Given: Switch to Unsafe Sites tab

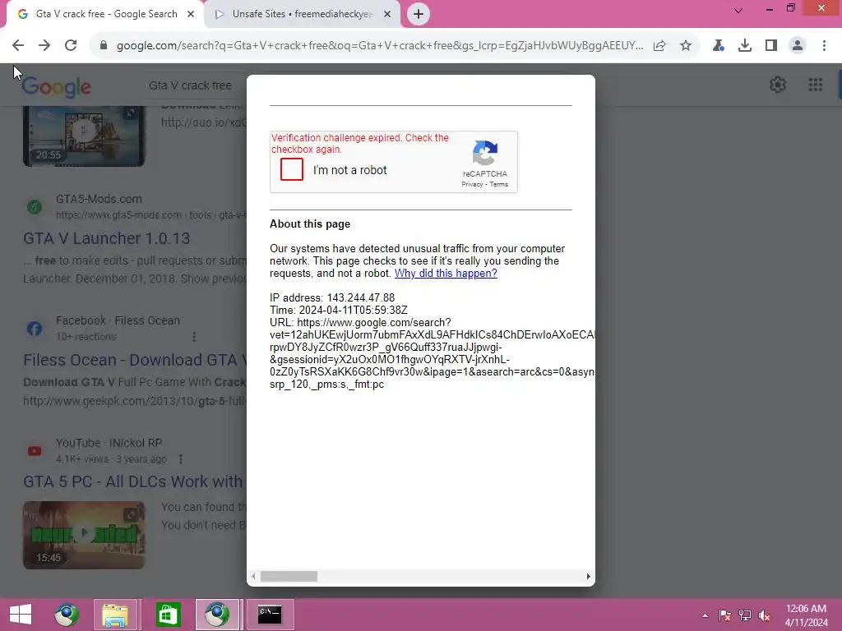Looking at the screenshot, I should coord(303,14).
